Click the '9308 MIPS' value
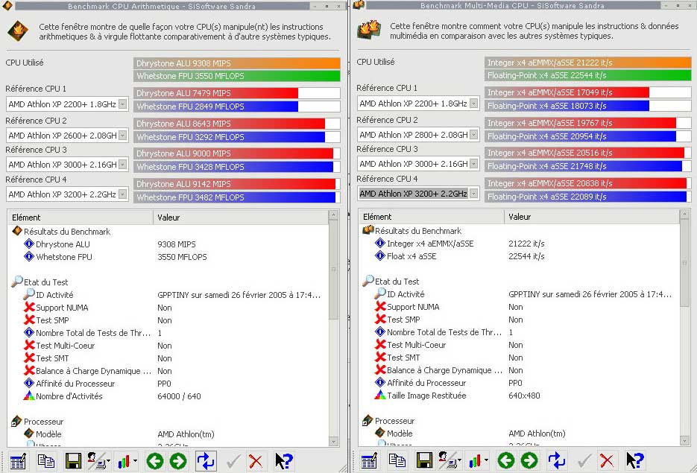Screen dimensions: 697x473 click(x=177, y=244)
